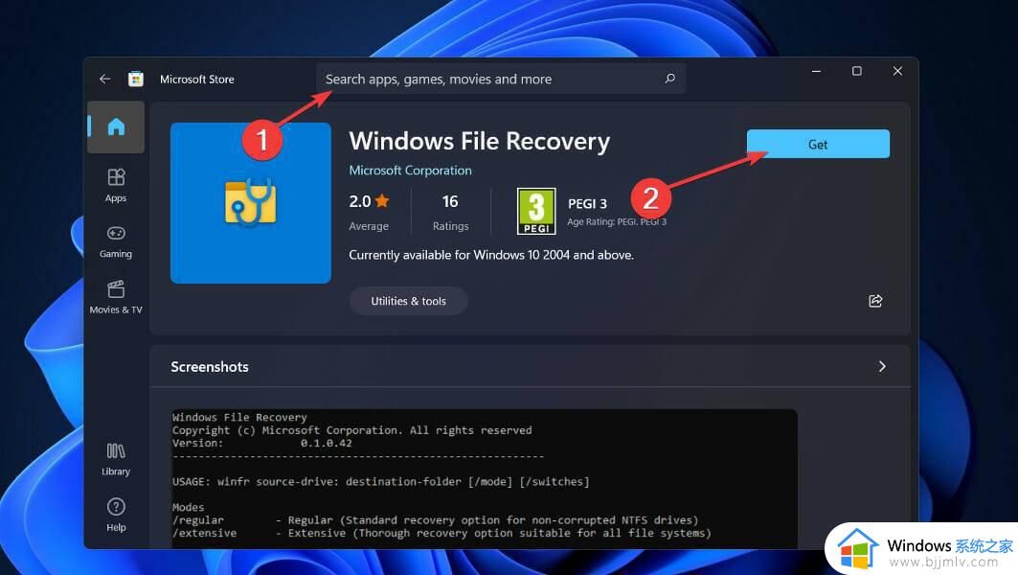
Task: Open the Apps section
Action: pos(116,185)
